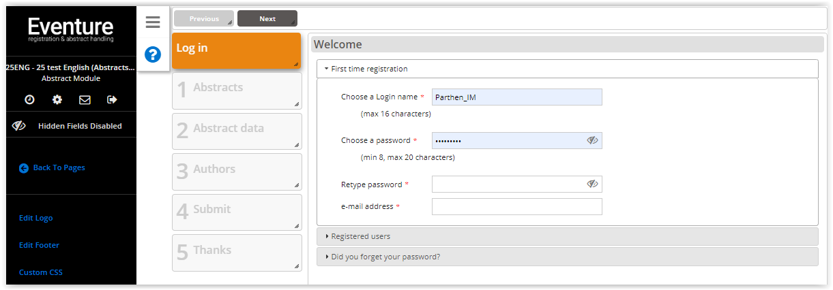Click the envelope mail icon

click(85, 99)
